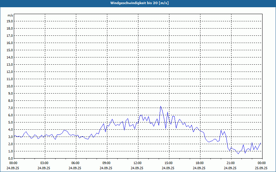Click the leftmost 00:00 time label
Viewport: 276px width, 172px height.
click(13, 163)
